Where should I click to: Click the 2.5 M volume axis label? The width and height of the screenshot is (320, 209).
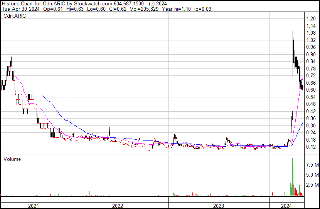312,185
